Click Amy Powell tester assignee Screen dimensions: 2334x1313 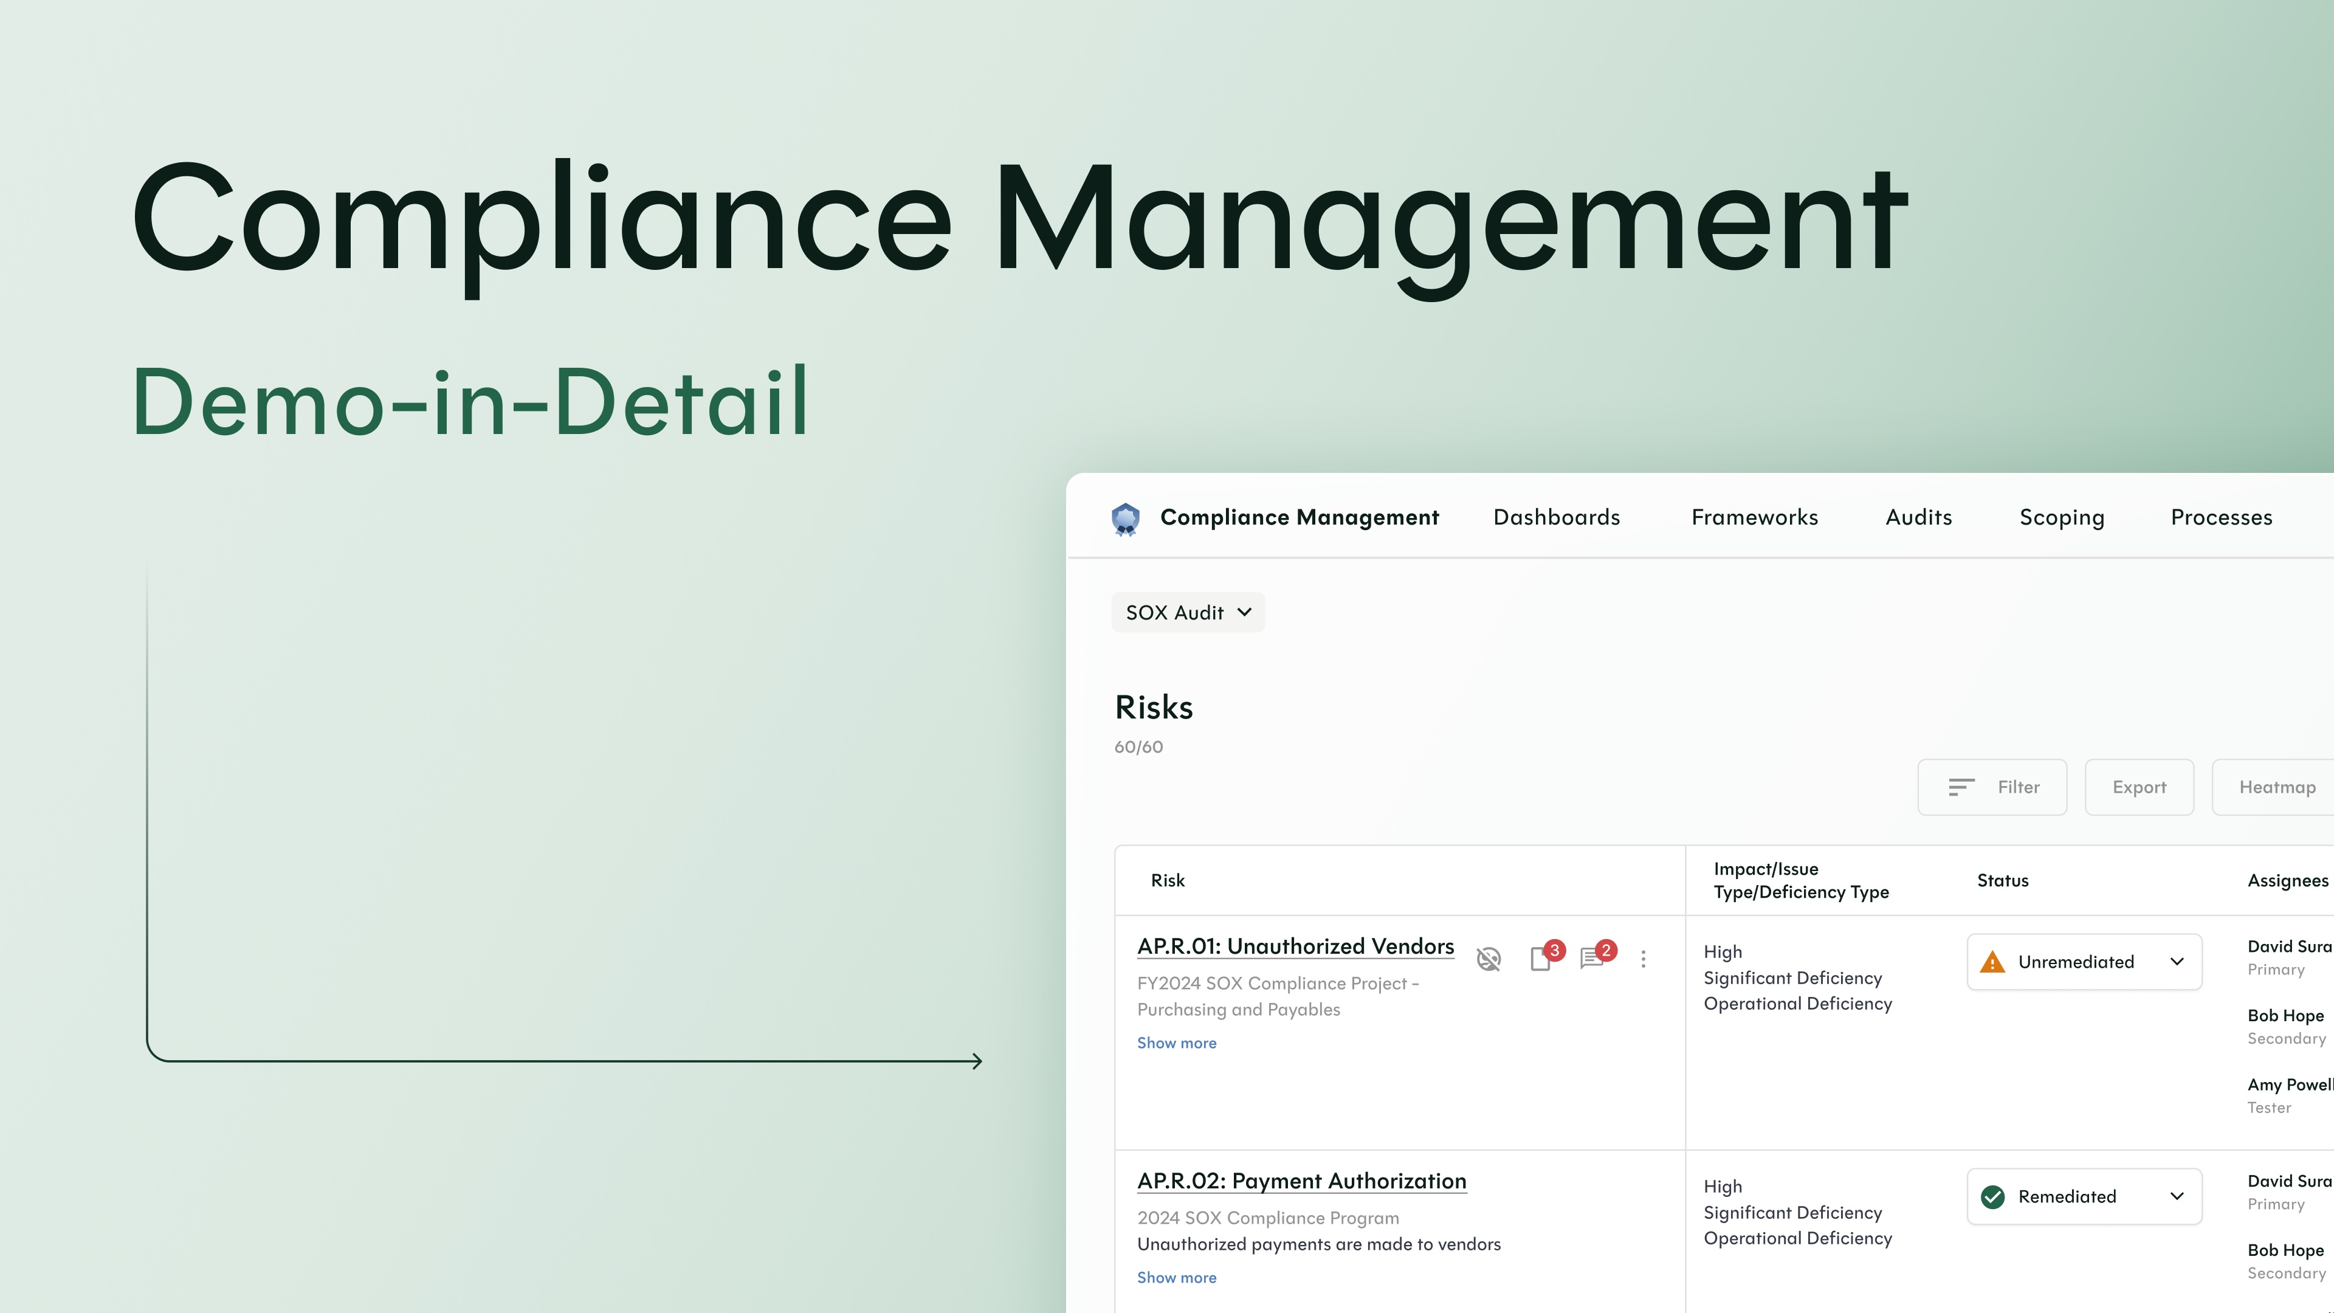pyautogui.click(x=2290, y=1084)
